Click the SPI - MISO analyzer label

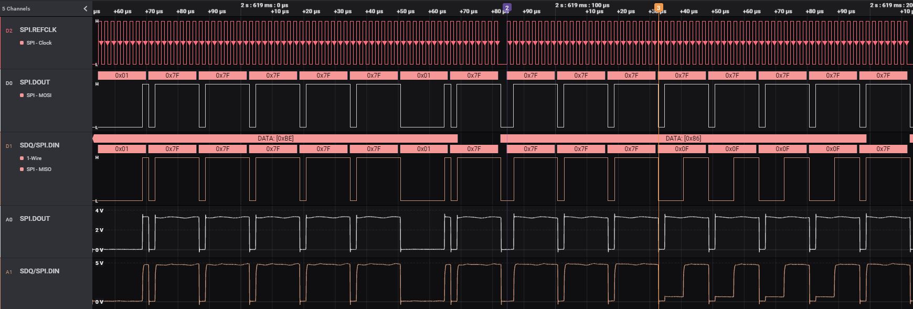[x=39, y=169]
